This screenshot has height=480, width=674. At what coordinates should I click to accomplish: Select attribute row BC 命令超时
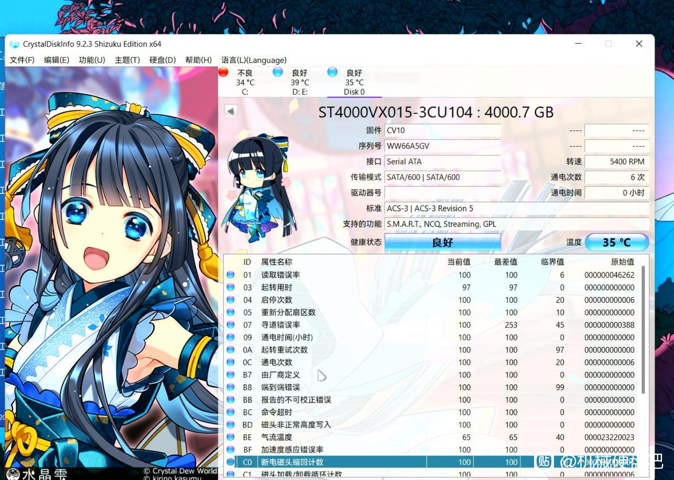point(432,412)
